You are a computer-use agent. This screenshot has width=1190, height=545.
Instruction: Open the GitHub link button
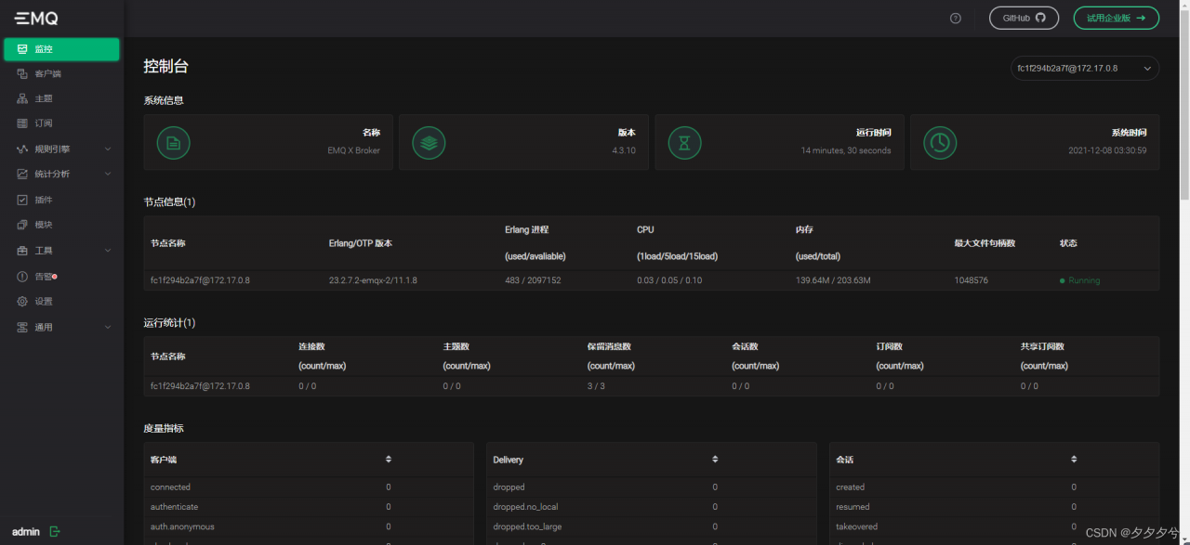(1024, 18)
